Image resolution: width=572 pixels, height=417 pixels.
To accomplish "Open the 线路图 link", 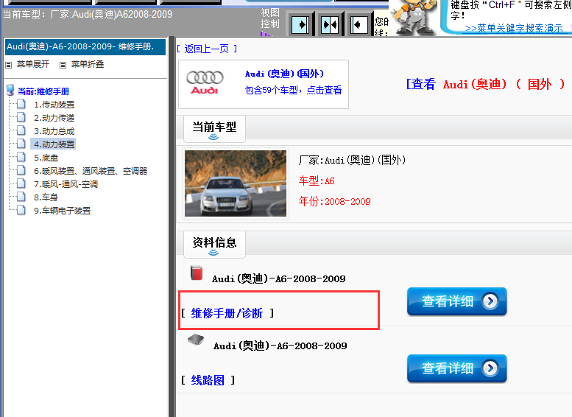I will (x=208, y=380).
